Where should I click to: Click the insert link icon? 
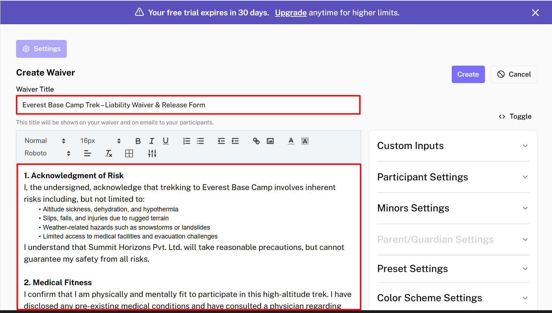pyautogui.click(x=256, y=141)
